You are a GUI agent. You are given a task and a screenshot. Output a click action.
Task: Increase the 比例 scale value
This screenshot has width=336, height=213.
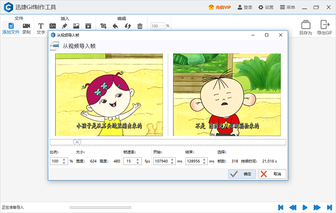[64, 159]
